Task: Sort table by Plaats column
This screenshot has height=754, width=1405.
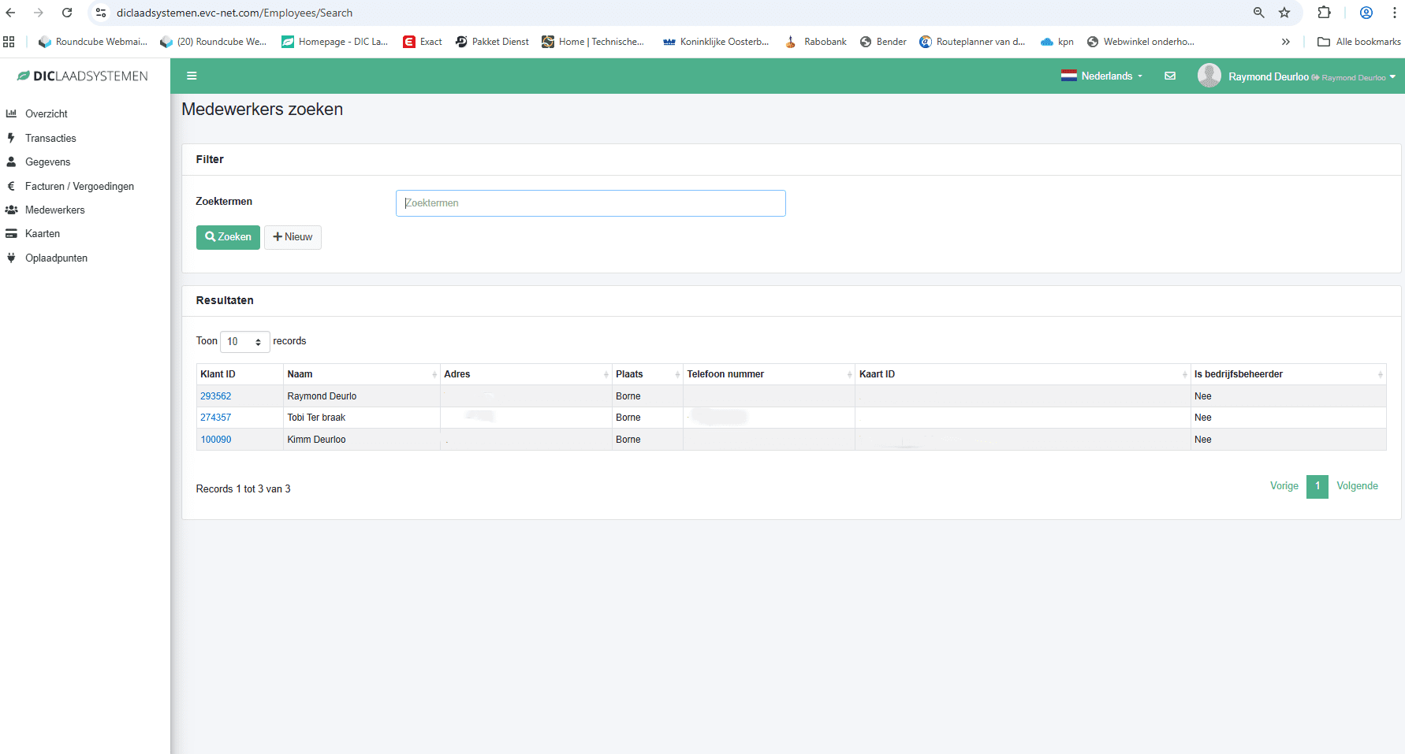Action: click(647, 374)
